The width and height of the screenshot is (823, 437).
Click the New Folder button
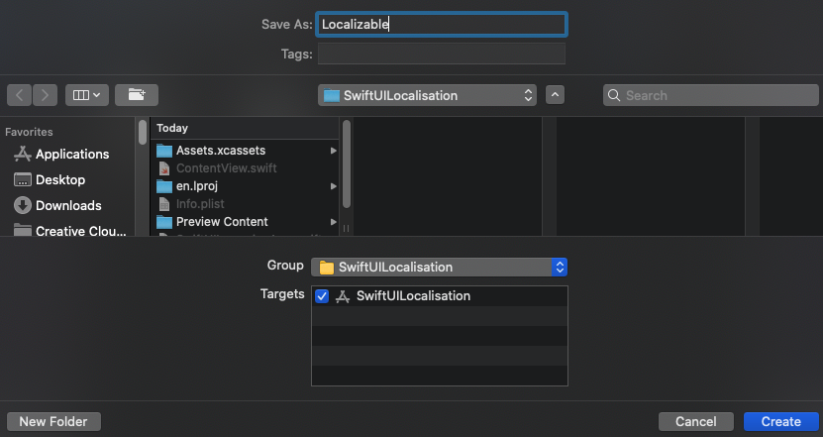[53, 421]
